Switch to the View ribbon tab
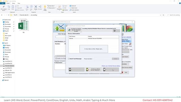Viewport: 181px width, 102px height. pyautogui.click(x=19, y=3)
